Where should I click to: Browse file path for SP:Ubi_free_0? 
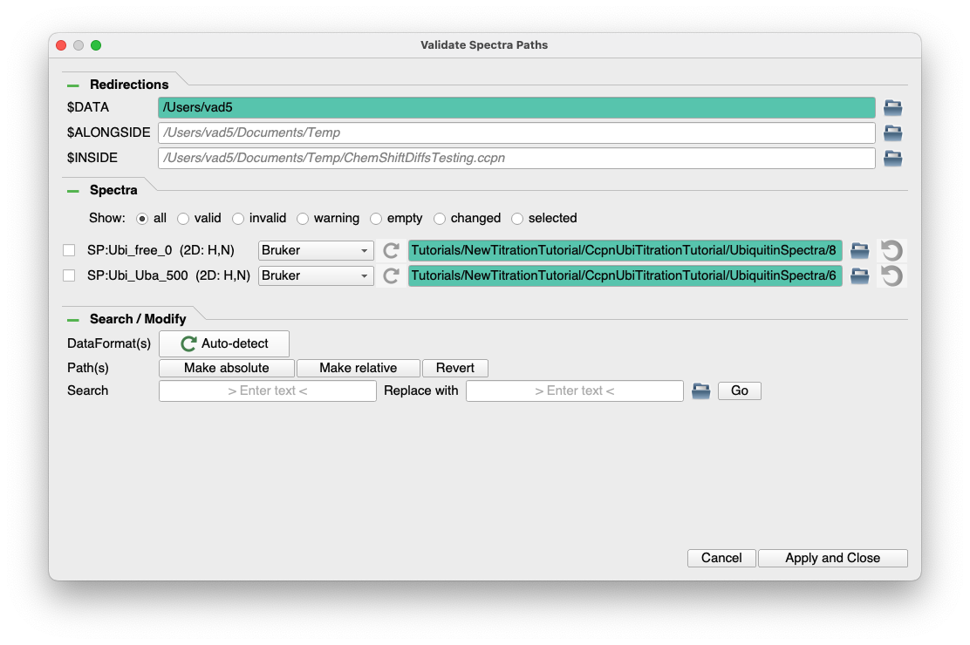(x=859, y=250)
